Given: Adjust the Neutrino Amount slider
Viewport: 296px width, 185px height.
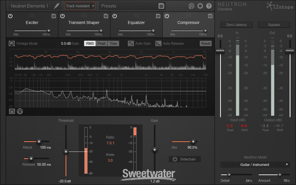Looking at the screenshot, I should tap(280, 175).
